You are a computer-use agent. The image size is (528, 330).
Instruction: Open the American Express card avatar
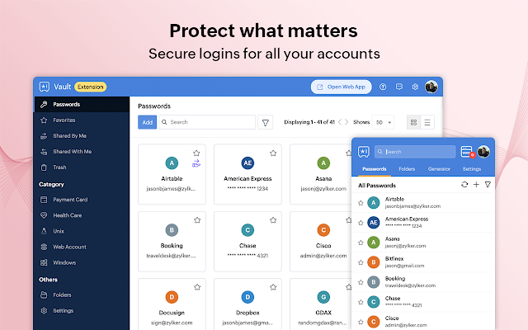point(247,163)
